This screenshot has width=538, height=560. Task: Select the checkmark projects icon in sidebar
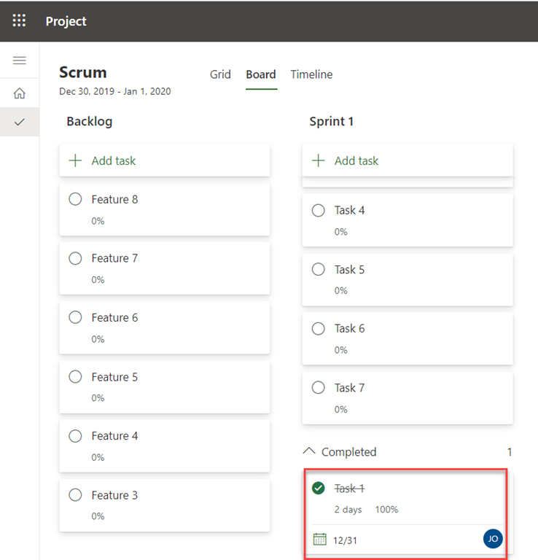point(20,122)
